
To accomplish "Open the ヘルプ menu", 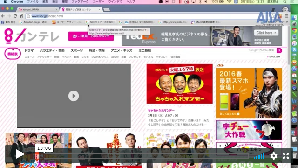I will 131,2.
